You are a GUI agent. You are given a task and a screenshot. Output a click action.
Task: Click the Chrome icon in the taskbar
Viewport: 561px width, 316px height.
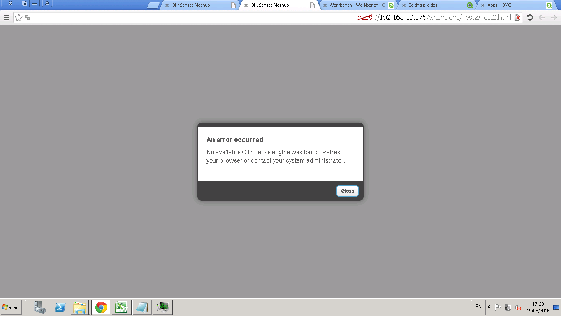tap(101, 307)
